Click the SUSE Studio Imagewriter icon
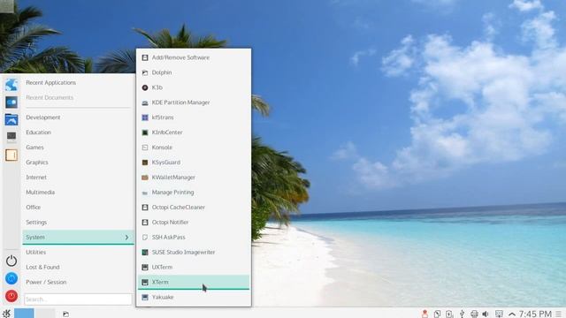 pos(145,253)
